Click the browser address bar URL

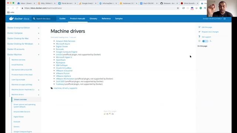43,8
